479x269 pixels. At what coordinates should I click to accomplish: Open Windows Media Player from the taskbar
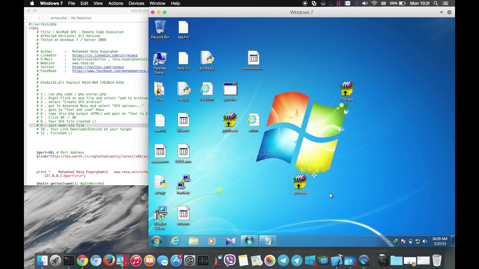coord(212,241)
